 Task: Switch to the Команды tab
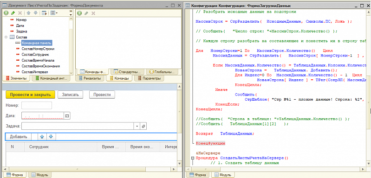pos(119,78)
